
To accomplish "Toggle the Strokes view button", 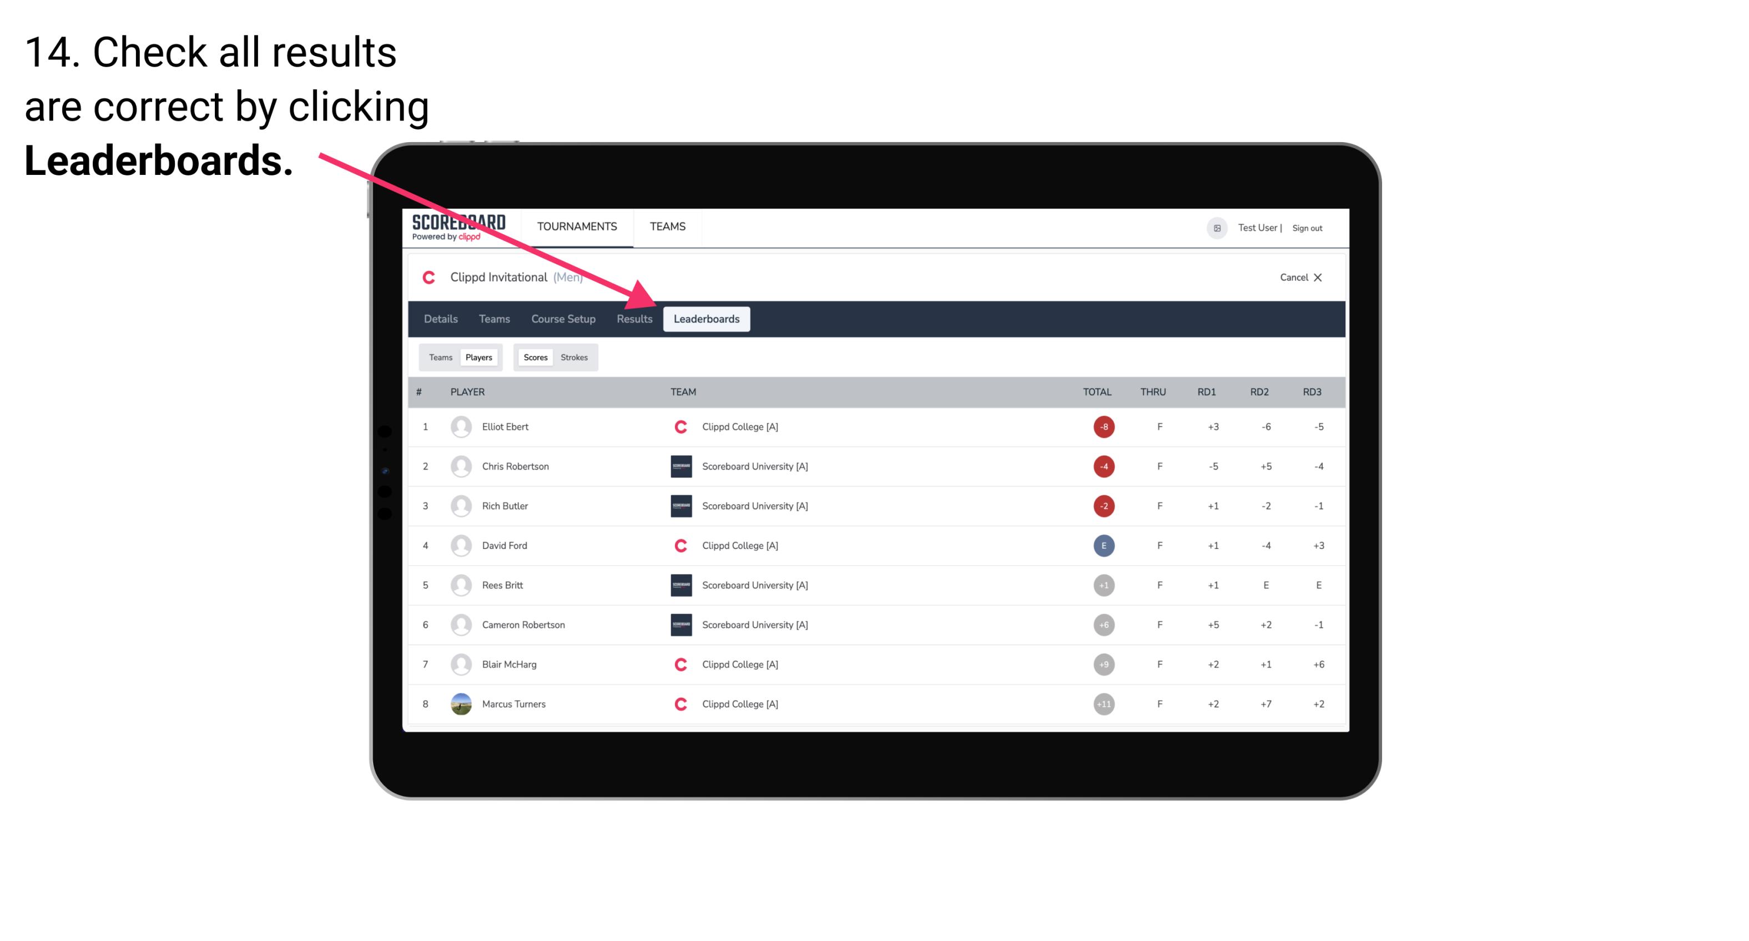I will coord(574,357).
